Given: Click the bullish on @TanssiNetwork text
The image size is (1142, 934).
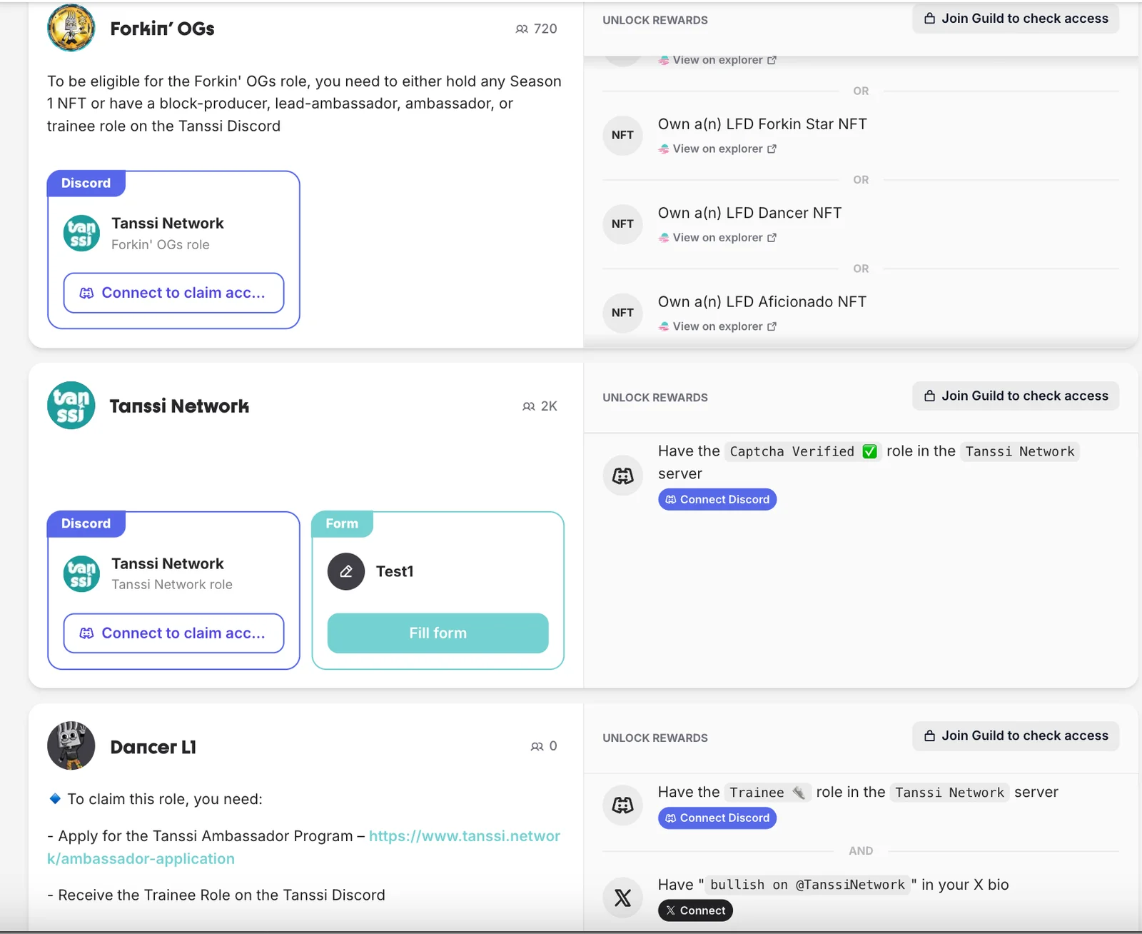Looking at the screenshot, I should [x=807, y=885].
